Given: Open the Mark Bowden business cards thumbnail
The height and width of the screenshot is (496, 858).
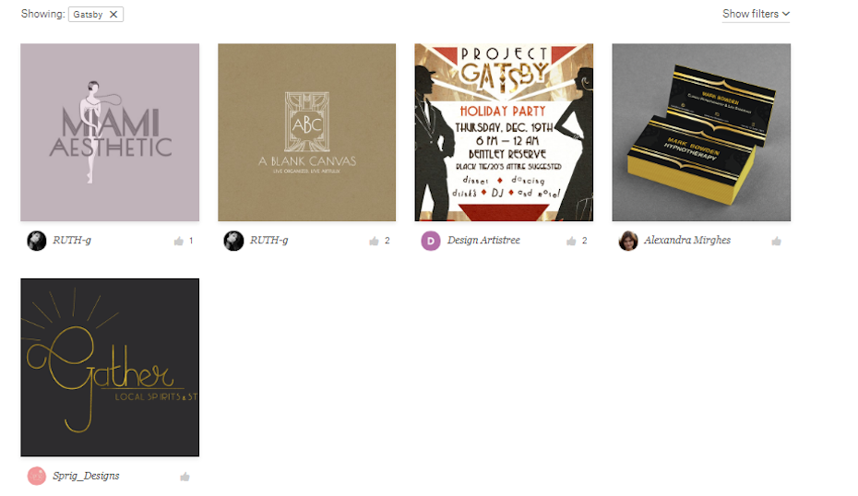Looking at the screenshot, I should (701, 133).
